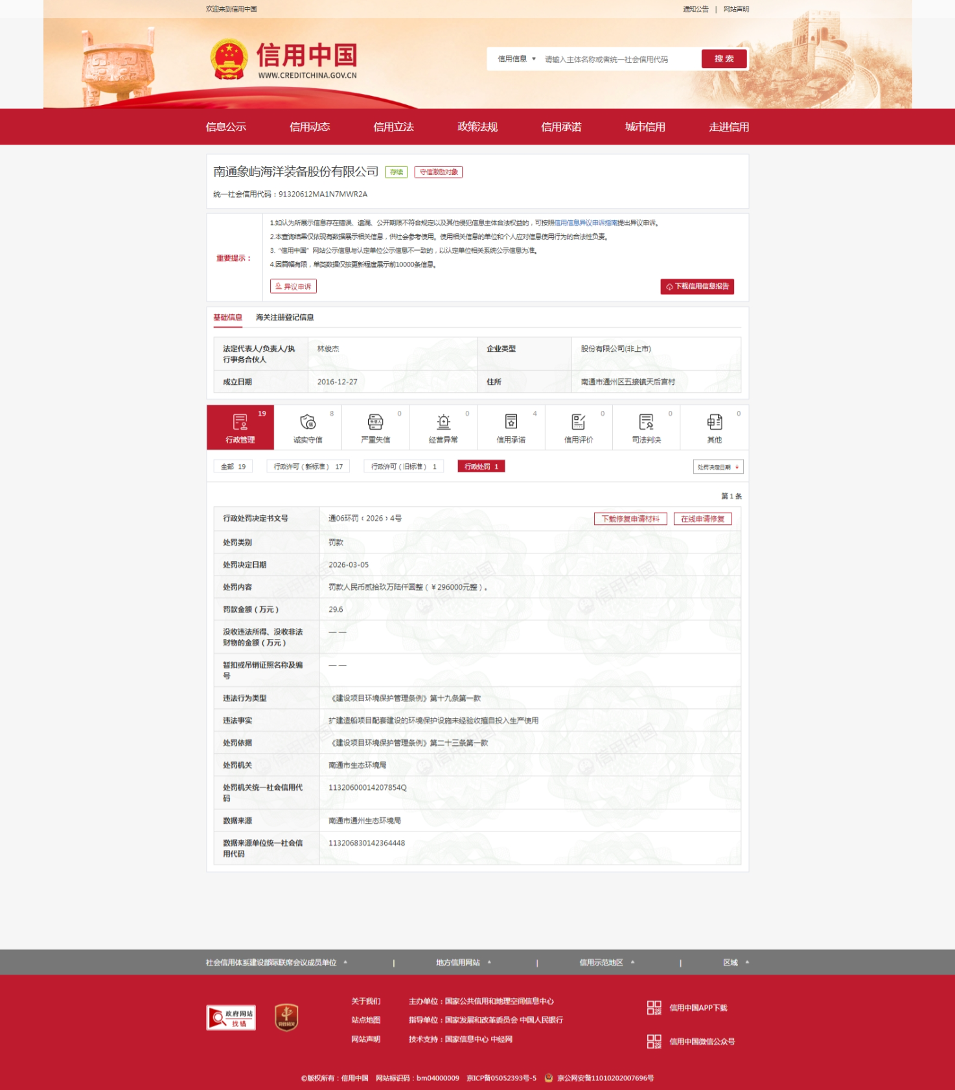Click the document number 通06环罚〔2026〕4号
955x1090 pixels.
point(365,518)
